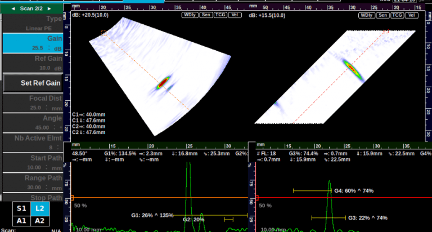Switch to the A1 view layout

point(21,221)
